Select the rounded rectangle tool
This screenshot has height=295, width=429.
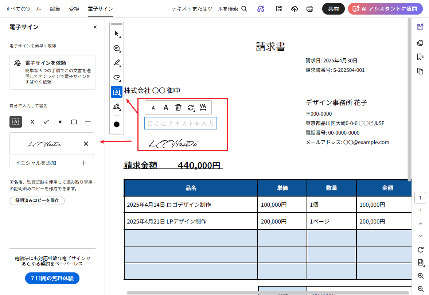(x=74, y=122)
